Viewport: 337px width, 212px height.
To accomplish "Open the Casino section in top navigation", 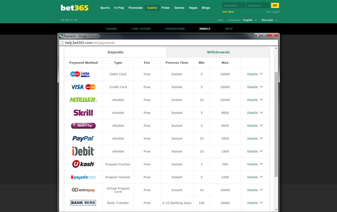I will (x=152, y=8).
